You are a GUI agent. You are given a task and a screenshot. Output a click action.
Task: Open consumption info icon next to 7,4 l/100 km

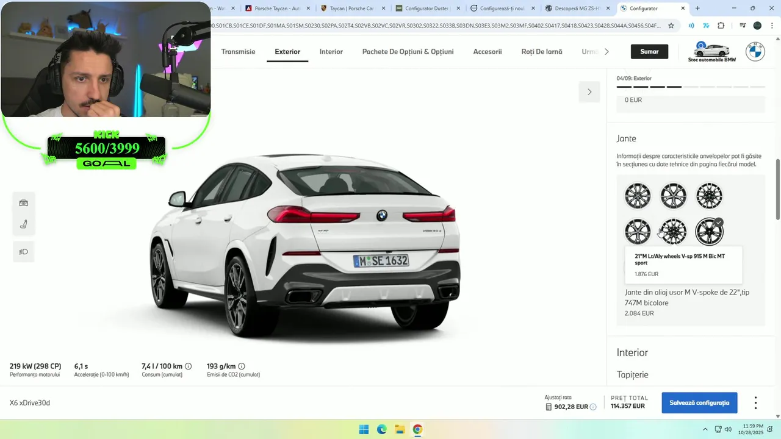[188, 366]
